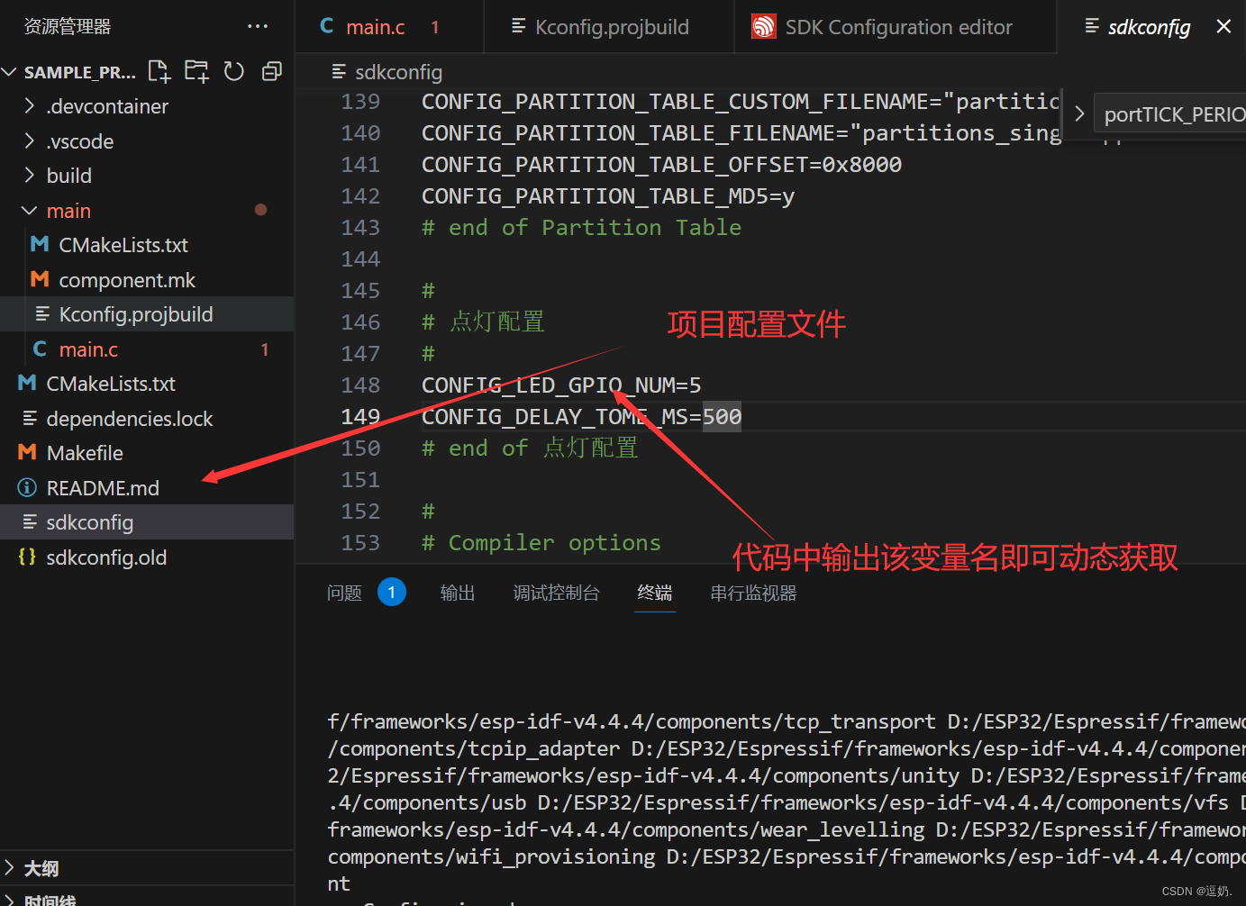Select sdkconfig in the file tree
This screenshot has width=1246, height=906.
pyautogui.click(x=147, y=521)
